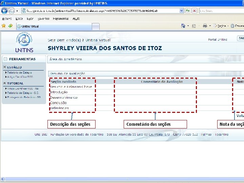Collapse the TUTORIAL section expander
The image size is (244, 183).
pyautogui.click(x=4, y=83)
